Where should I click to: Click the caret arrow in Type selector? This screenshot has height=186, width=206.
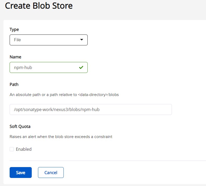[x=82, y=40]
